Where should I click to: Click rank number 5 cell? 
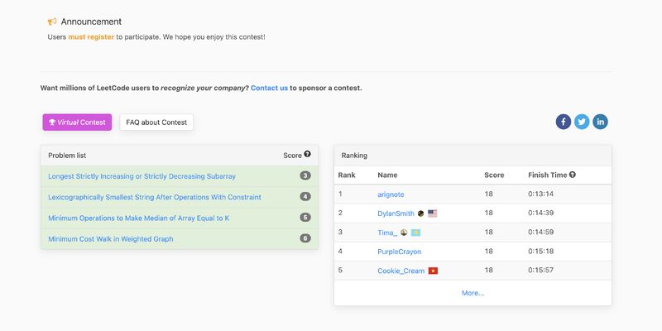pos(340,270)
